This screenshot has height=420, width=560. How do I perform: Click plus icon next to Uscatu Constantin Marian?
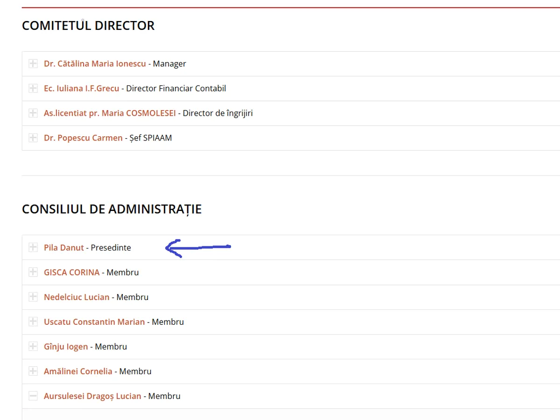click(33, 322)
